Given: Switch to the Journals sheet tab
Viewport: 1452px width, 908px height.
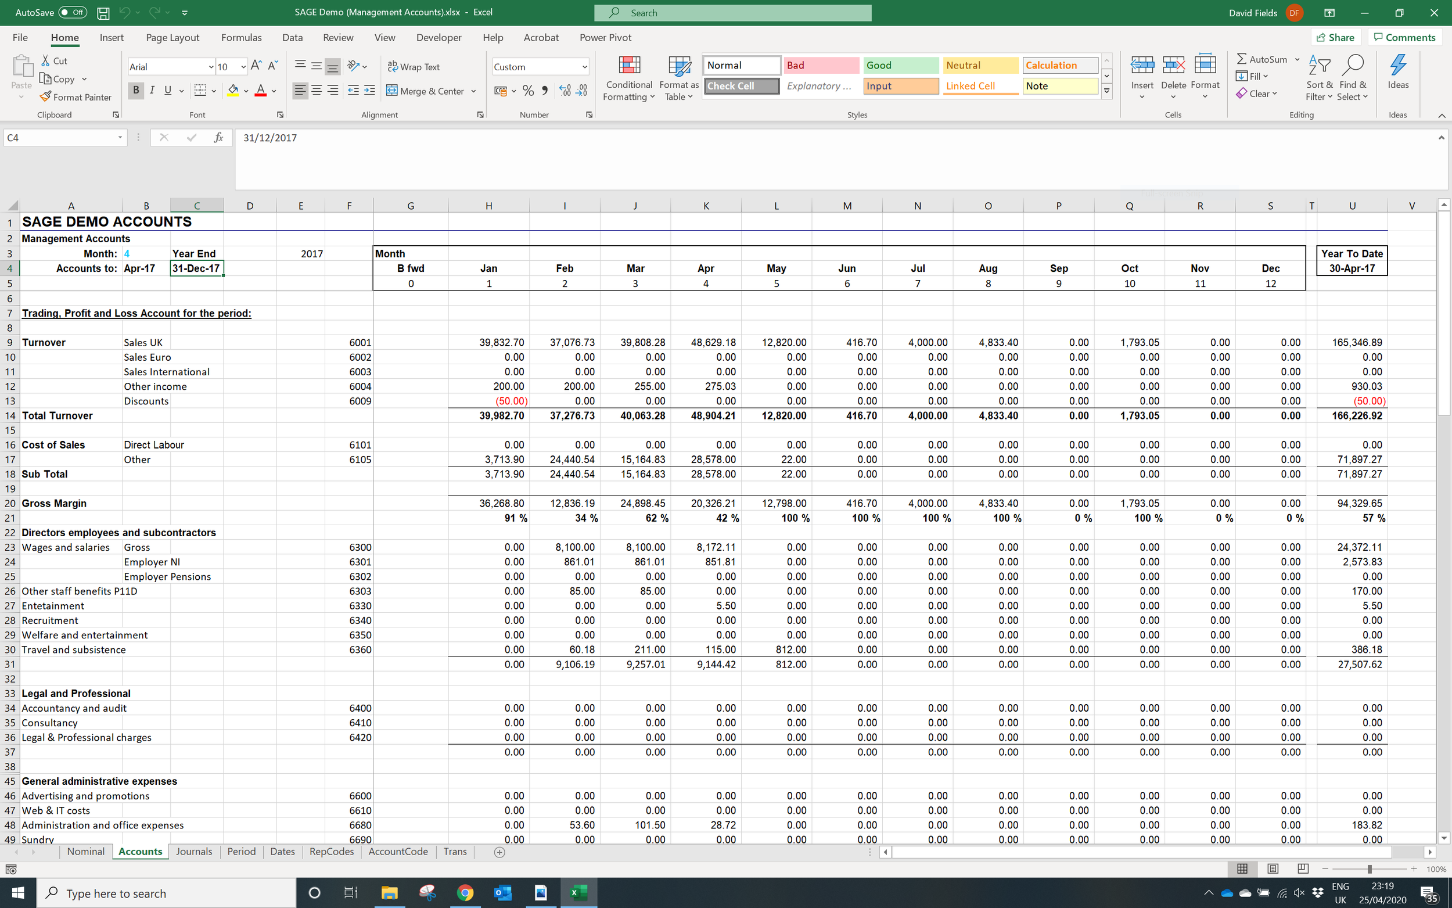Looking at the screenshot, I should (x=194, y=851).
